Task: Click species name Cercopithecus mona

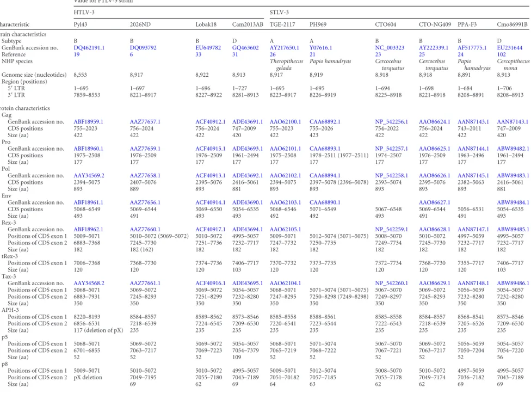Action: coord(514,65)
